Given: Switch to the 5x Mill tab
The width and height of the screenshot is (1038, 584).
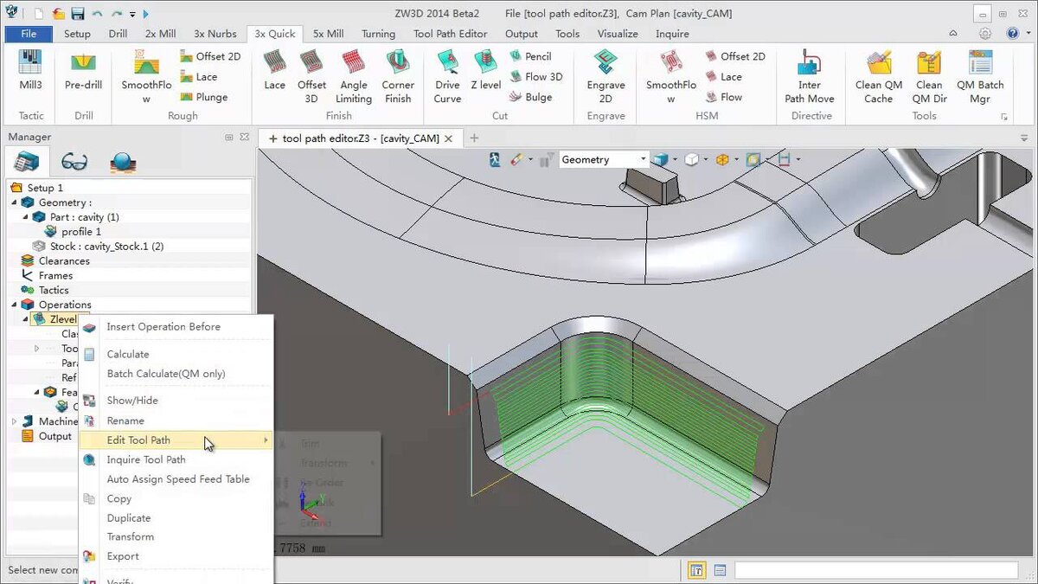Looking at the screenshot, I should [x=329, y=34].
